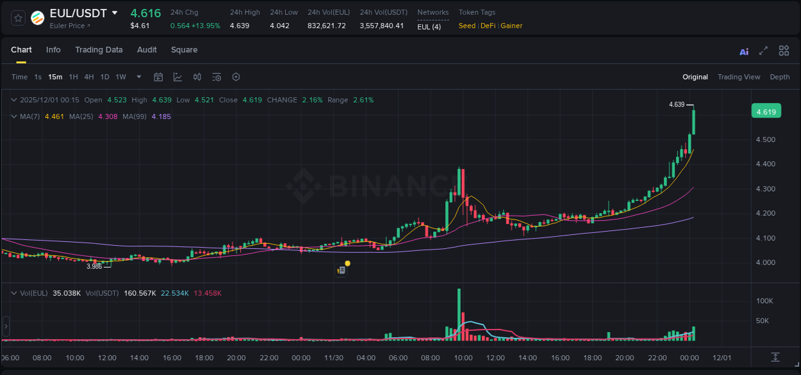Switch to the Trading Data tab
The image size is (801, 375).
(x=99, y=50)
